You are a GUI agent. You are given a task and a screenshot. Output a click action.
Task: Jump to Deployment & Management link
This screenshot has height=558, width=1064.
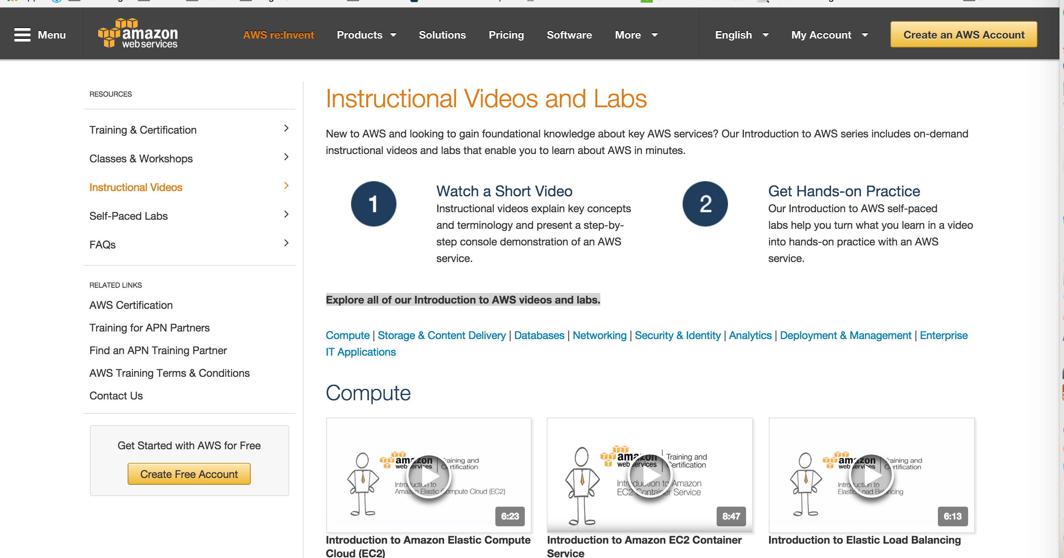[x=845, y=335]
